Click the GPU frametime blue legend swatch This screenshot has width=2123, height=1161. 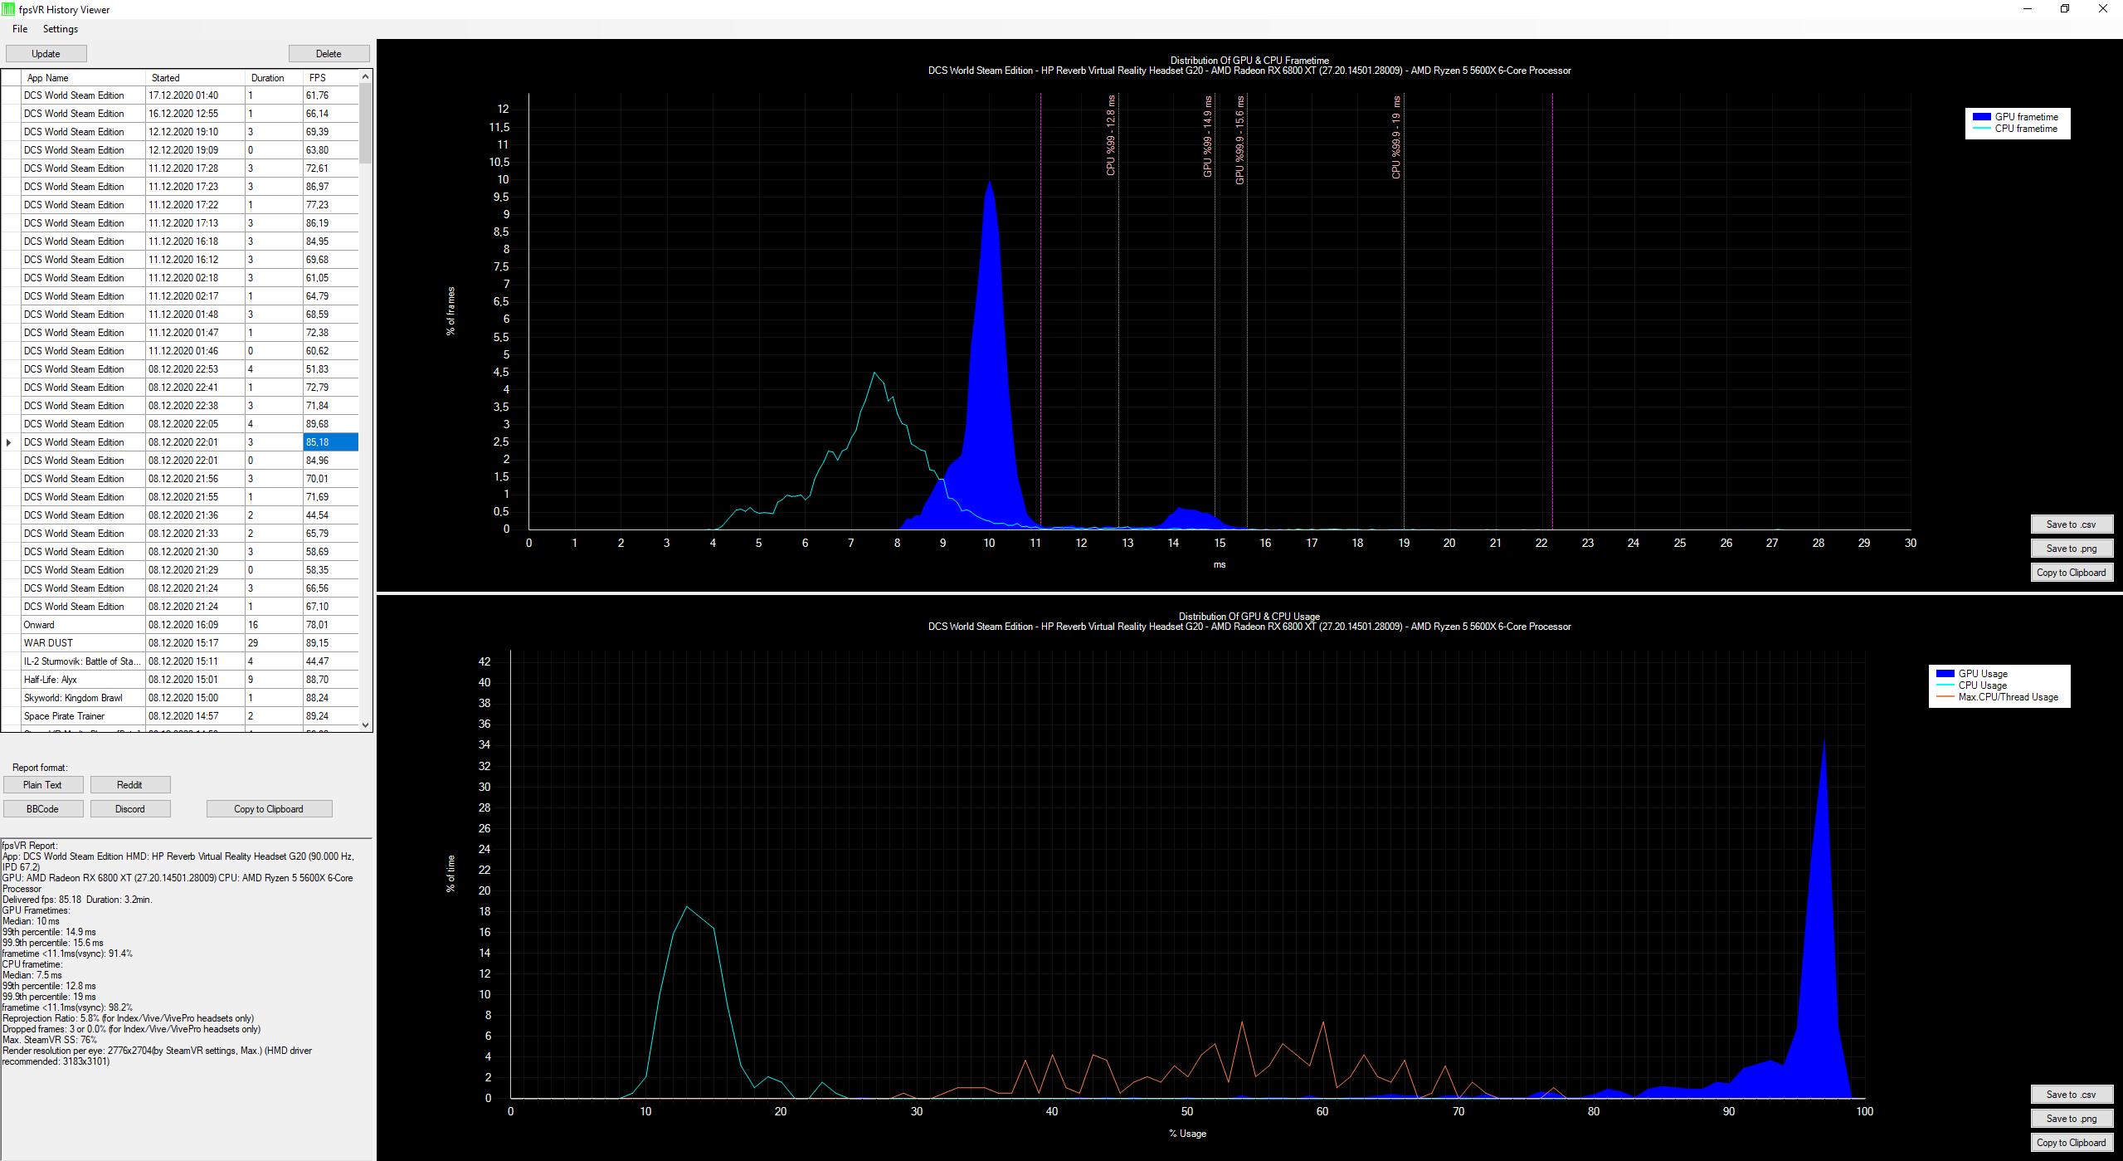coord(1982,117)
